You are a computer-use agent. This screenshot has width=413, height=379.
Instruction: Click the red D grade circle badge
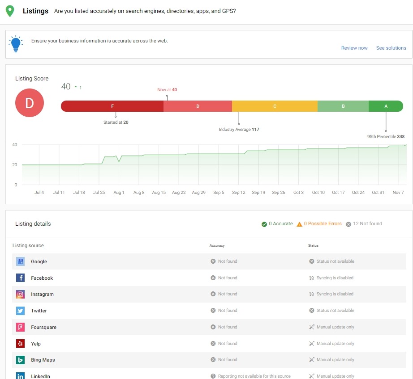click(30, 103)
